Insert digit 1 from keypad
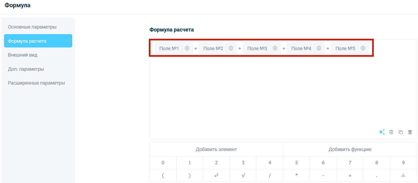The width and height of the screenshot is (418, 183). [190, 163]
